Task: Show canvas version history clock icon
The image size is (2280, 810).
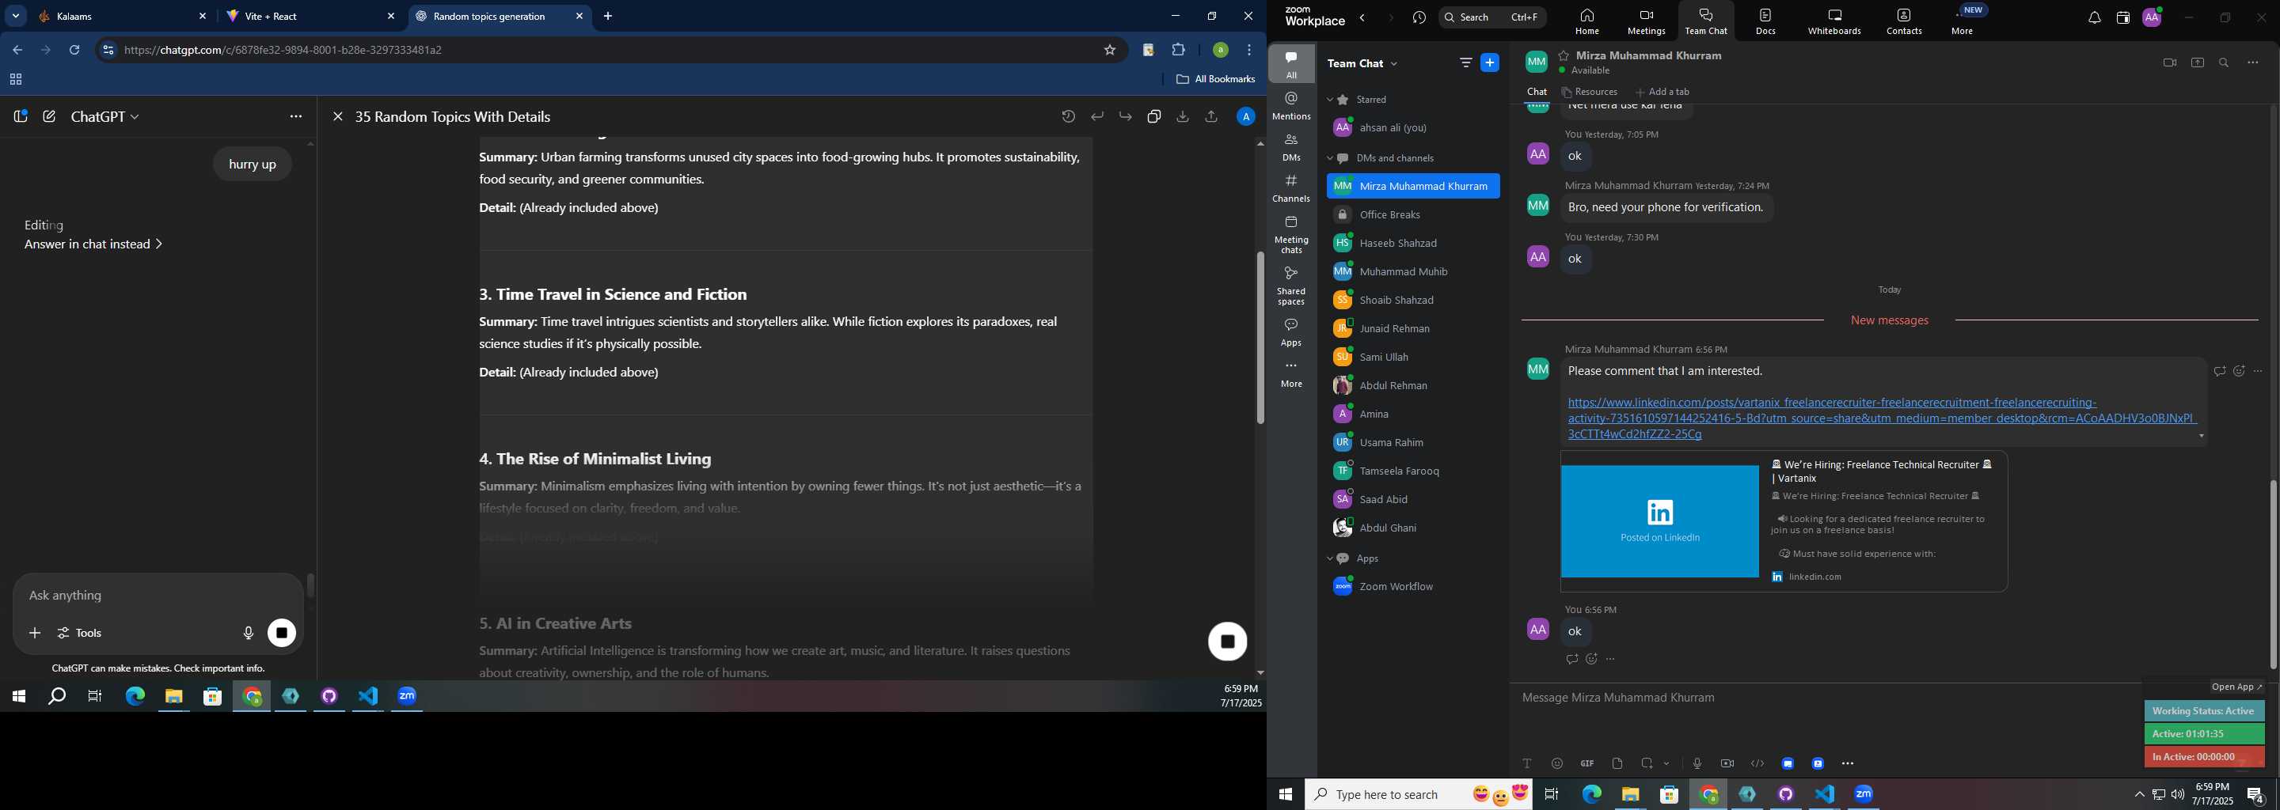Action: (x=1068, y=117)
